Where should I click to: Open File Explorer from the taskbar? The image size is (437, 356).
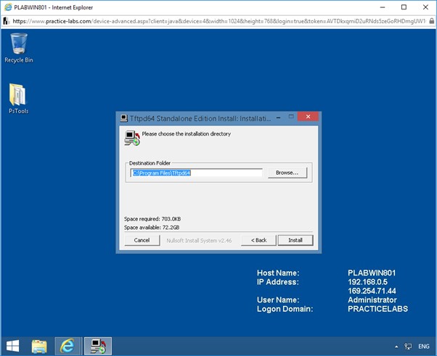click(39, 346)
